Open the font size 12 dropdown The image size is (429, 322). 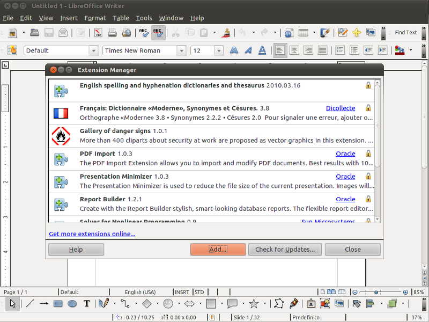tap(218, 50)
